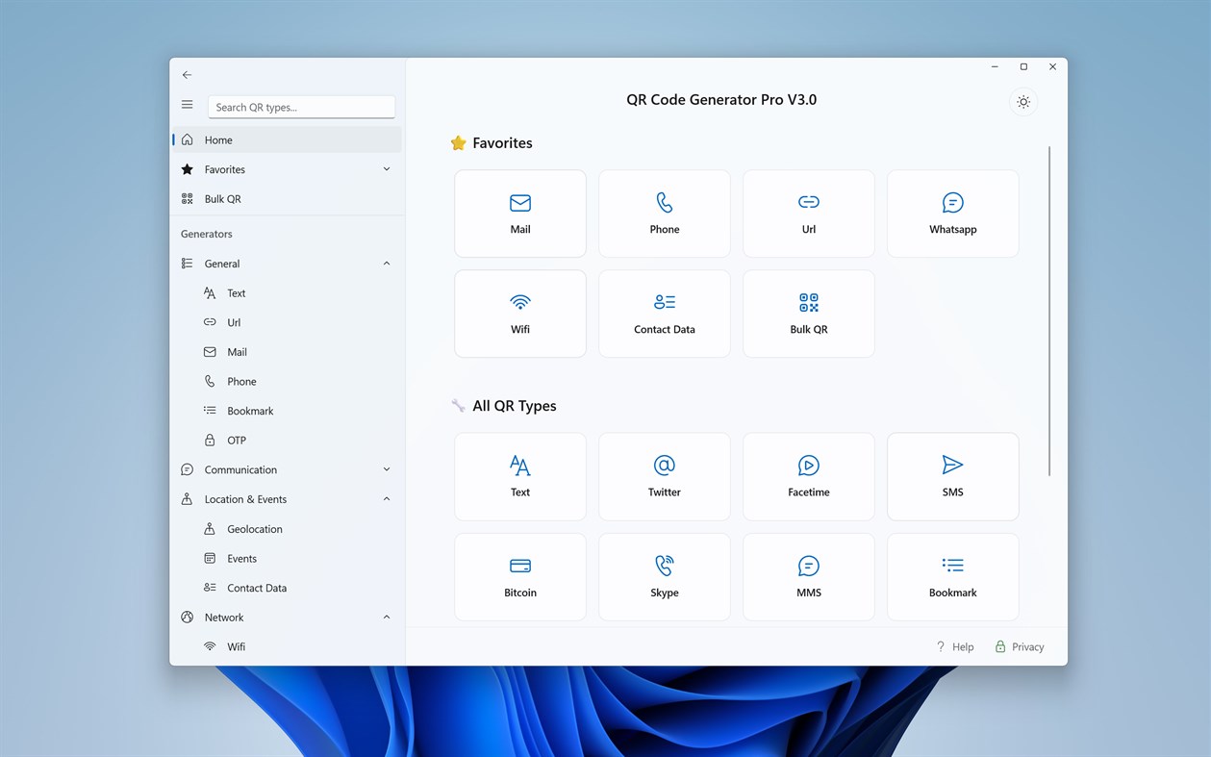Open the Help link
This screenshot has width=1211, height=757.
(x=955, y=646)
